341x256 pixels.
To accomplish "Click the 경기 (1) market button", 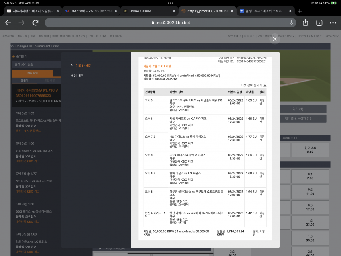I will point(303,109).
